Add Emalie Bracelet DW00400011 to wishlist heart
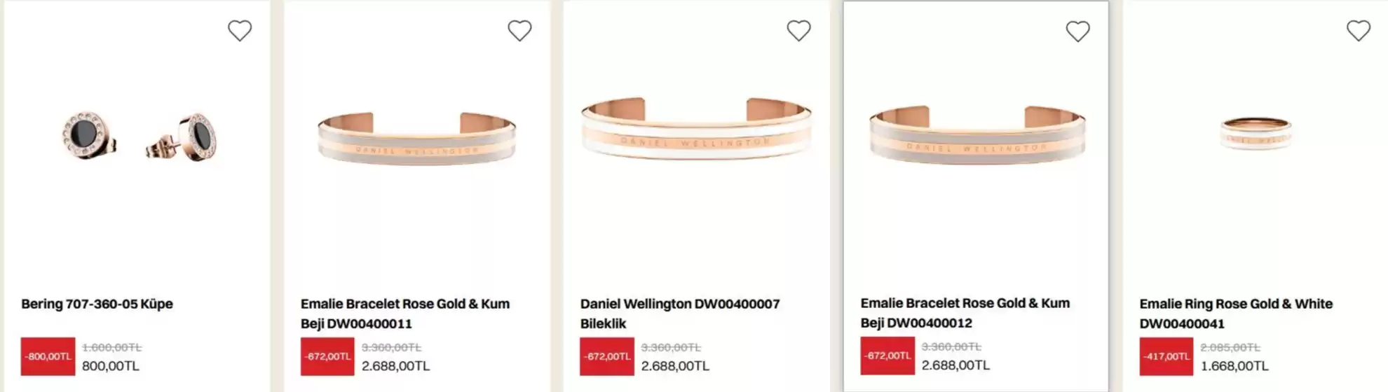 (x=519, y=31)
